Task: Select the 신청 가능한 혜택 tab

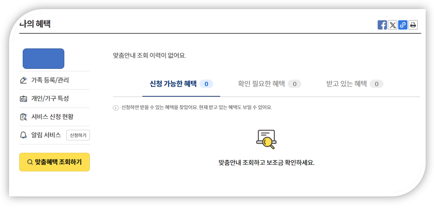Action: pyautogui.click(x=181, y=84)
